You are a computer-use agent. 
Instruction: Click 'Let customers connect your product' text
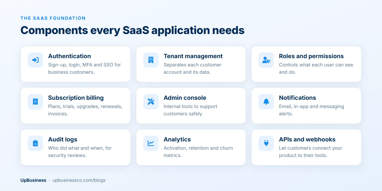point(311,152)
